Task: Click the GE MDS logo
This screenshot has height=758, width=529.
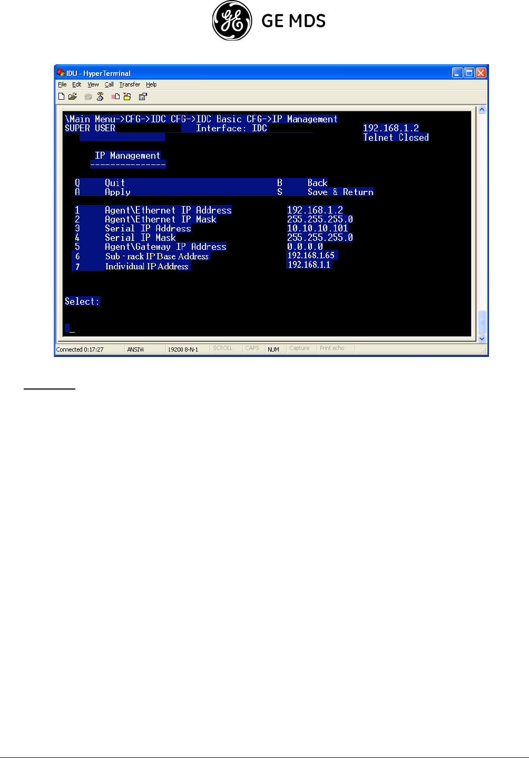Action: [x=269, y=21]
